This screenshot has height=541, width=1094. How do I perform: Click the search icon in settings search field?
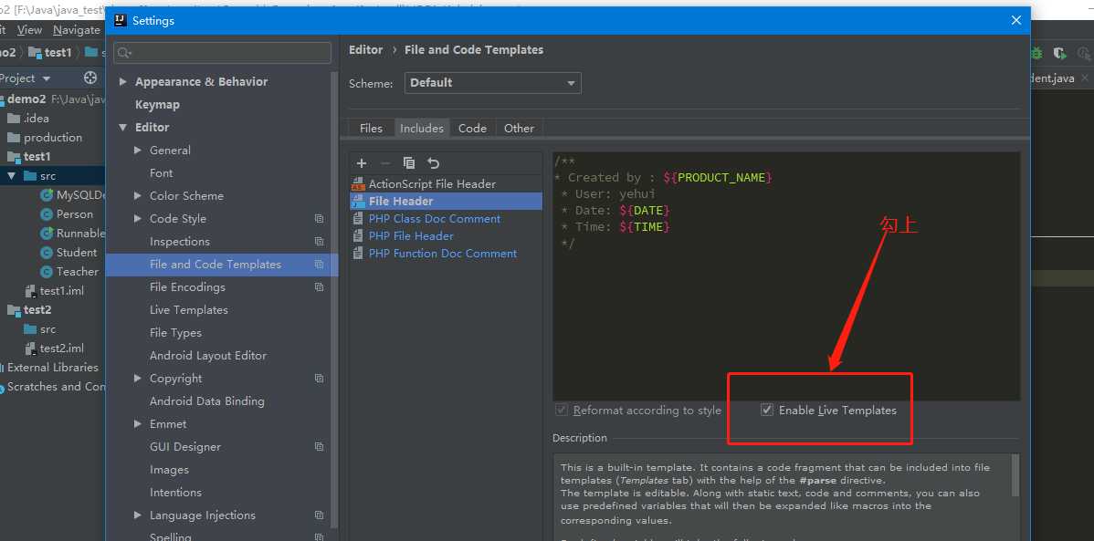click(x=123, y=53)
